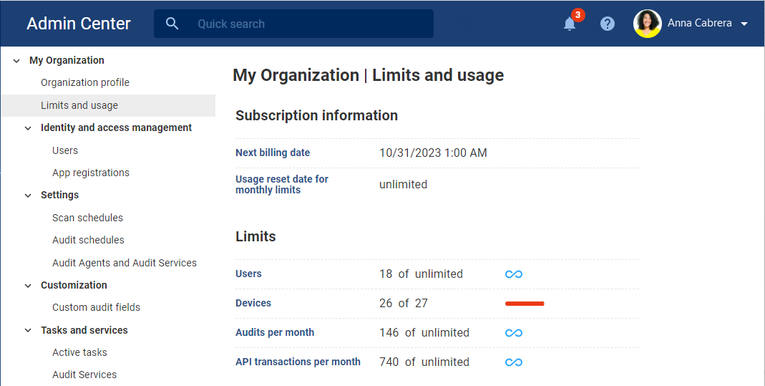Click the Next billing date link

[272, 153]
